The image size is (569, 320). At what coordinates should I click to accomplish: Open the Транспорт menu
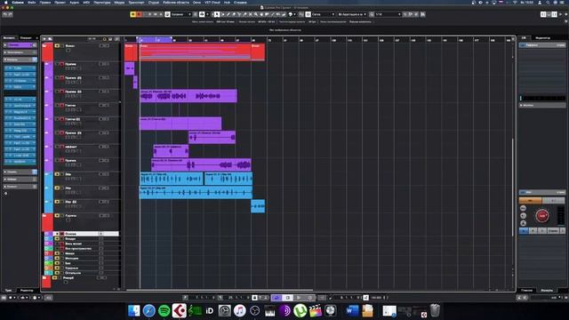click(136, 2)
